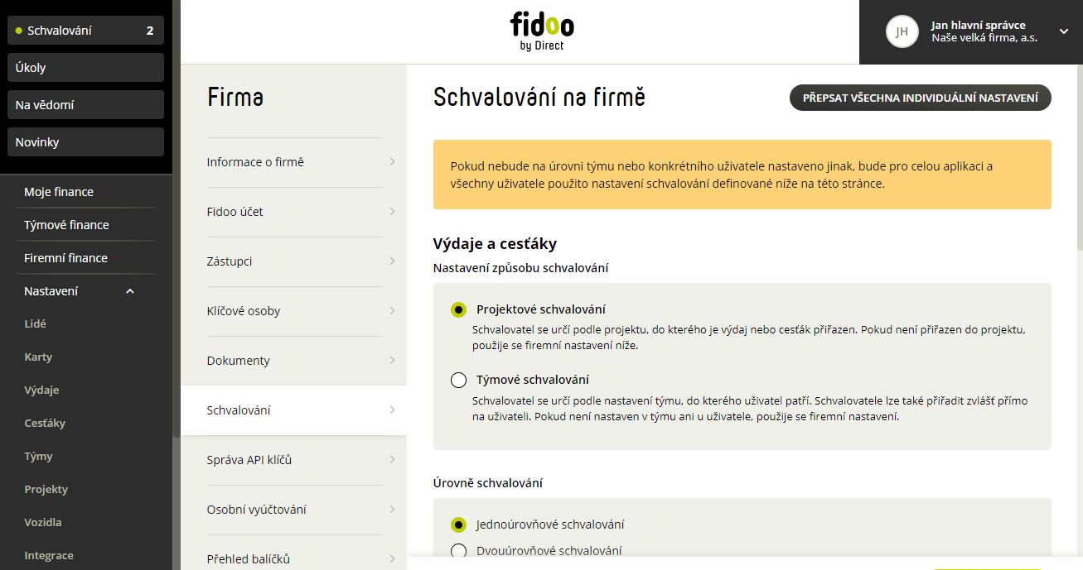Click Přepsat všechna individuální nastavení button
The height and width of the screenshot is (570, 1083).
click(x=920, y=98)
